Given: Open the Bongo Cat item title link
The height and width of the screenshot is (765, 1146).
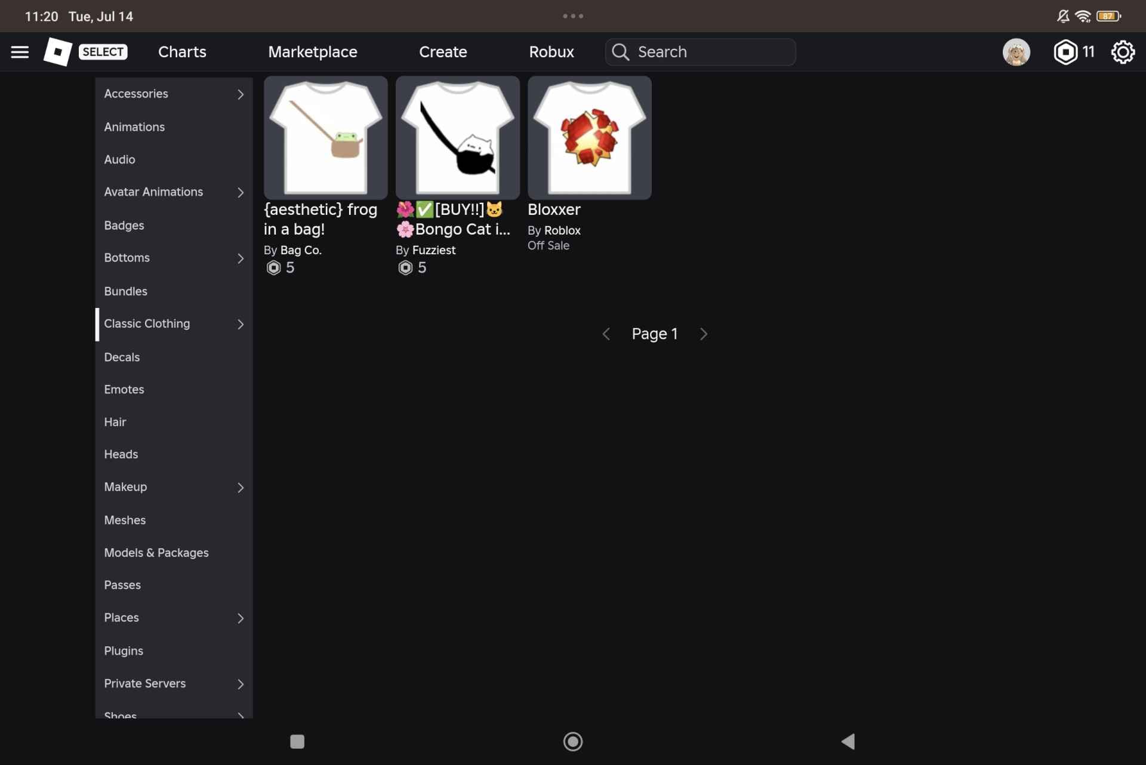Looking at the screenshot, I should pyautogui.click(x=454, y=219).
